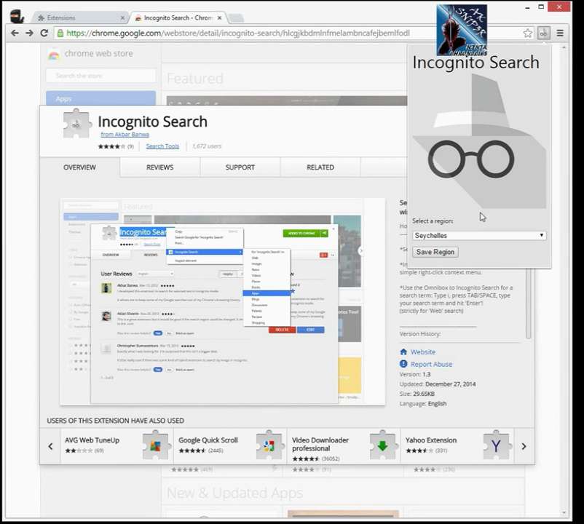Click the address bar URL
Viewport: 584px width, 524px height.
pos(238,33)
